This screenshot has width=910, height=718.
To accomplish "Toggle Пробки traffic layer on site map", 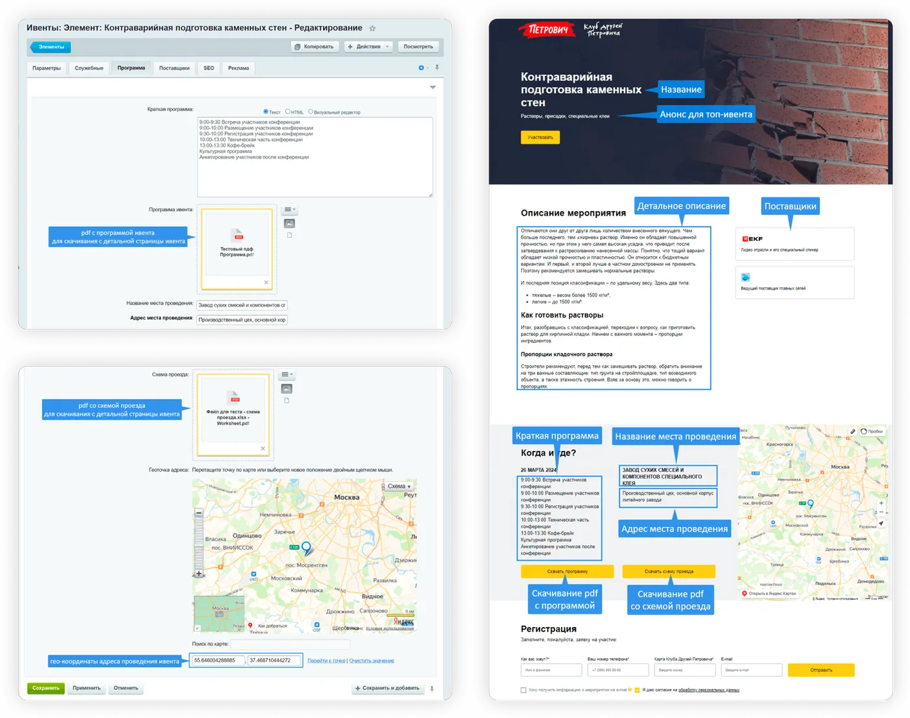I will click(x=872, y=431).
